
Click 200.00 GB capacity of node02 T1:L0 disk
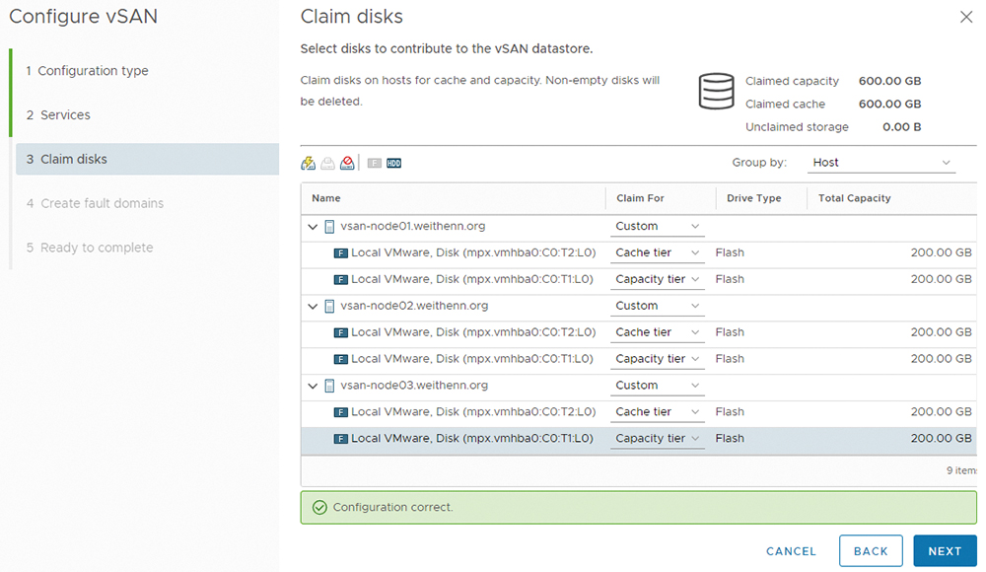[942, 359]
